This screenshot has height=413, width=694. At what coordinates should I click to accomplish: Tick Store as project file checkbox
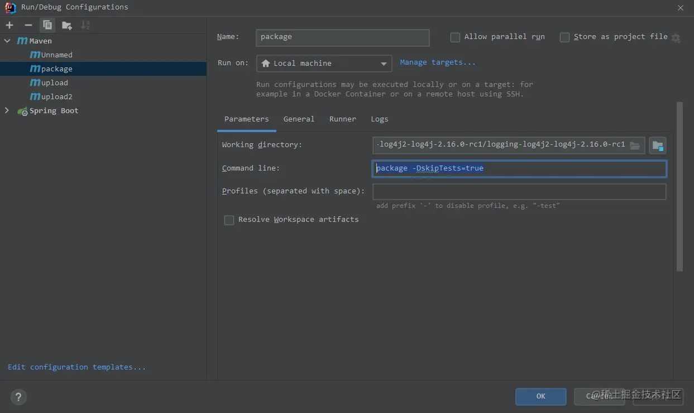(564, 37)
